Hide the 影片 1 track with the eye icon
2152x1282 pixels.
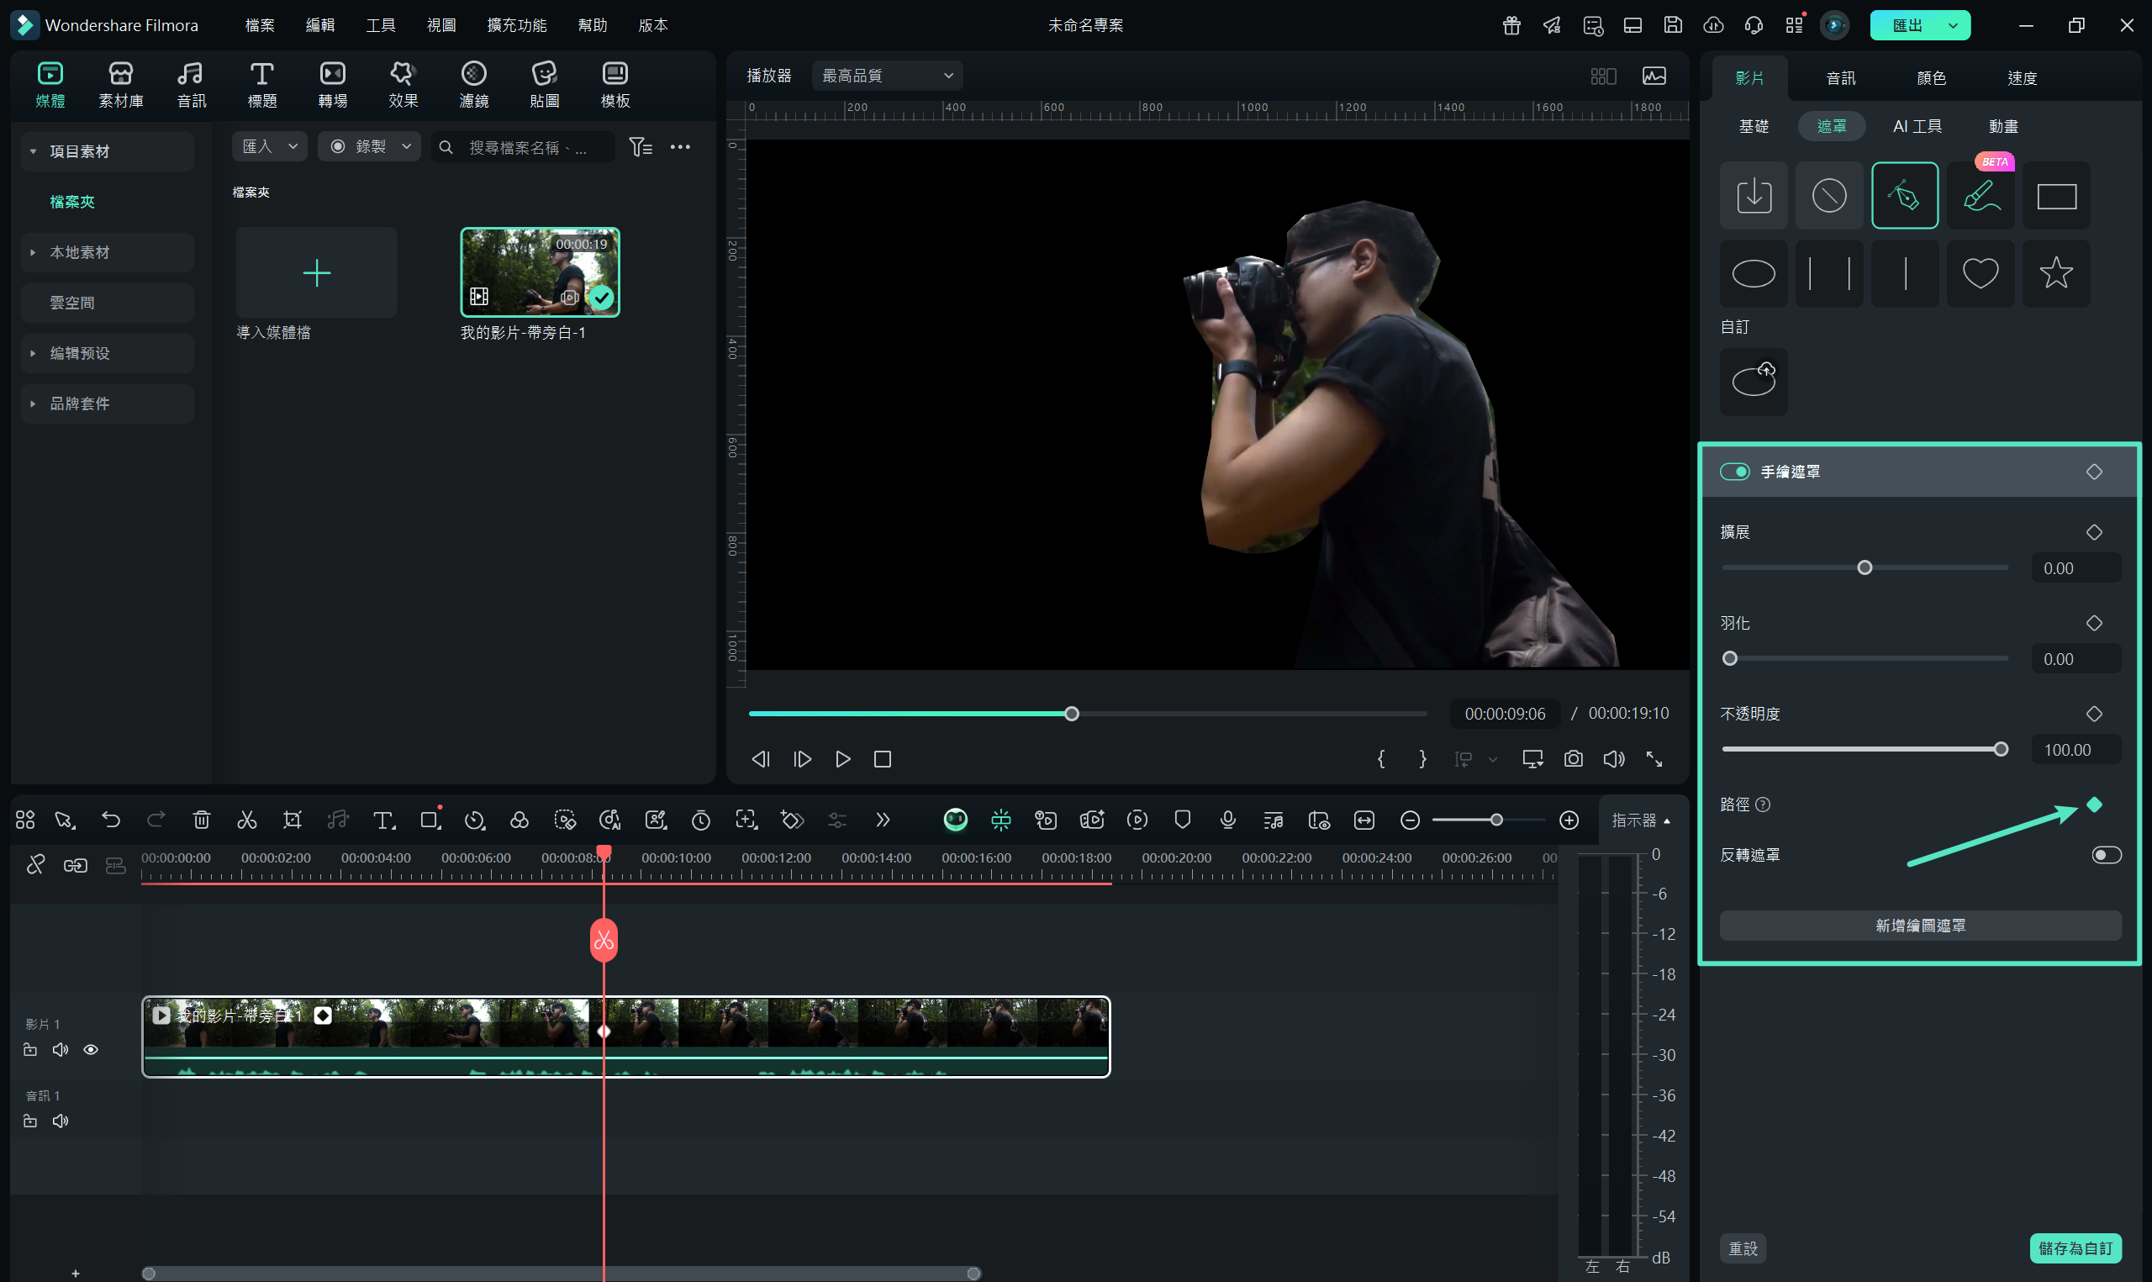91,1050
